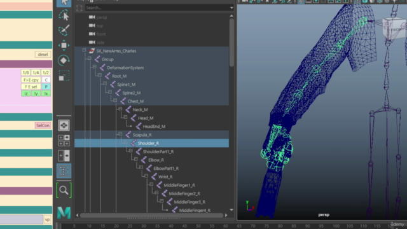This screenshot has height=229, width=407.
Task: Click the C button beside F>E cpy
Action: [x=46, y=80]
